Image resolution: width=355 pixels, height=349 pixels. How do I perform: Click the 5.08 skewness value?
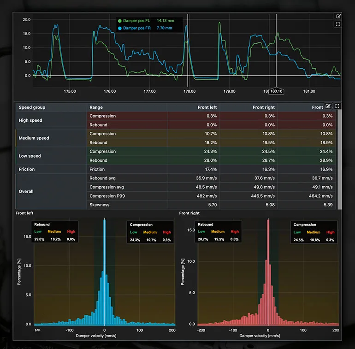tap(270, 205)
